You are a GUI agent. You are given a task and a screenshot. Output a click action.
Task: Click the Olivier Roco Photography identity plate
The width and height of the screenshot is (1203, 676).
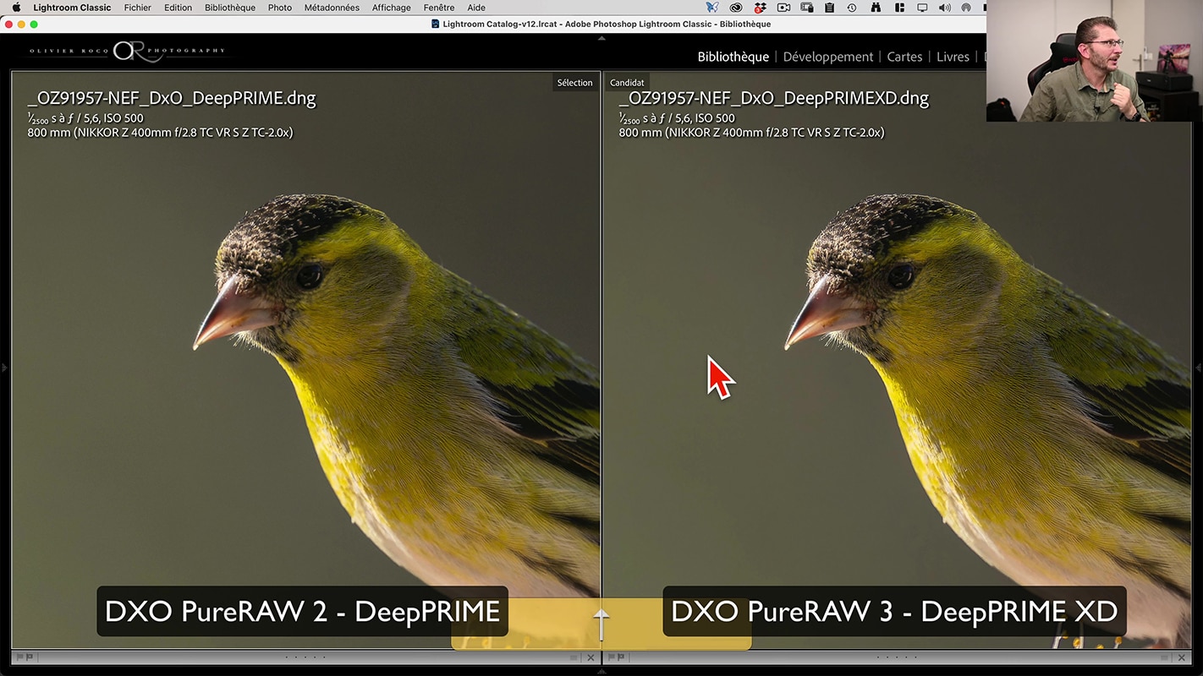[x=128, y=51]
